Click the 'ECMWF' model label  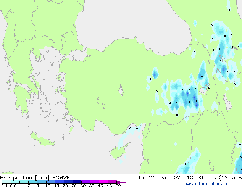61,178
